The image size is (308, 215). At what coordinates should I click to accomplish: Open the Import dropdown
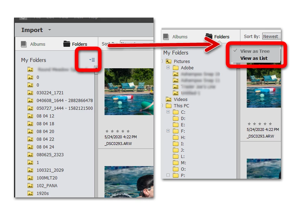50,30
